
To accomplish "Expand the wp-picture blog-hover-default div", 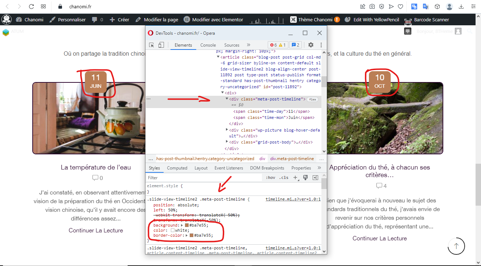I will (227, 129).
